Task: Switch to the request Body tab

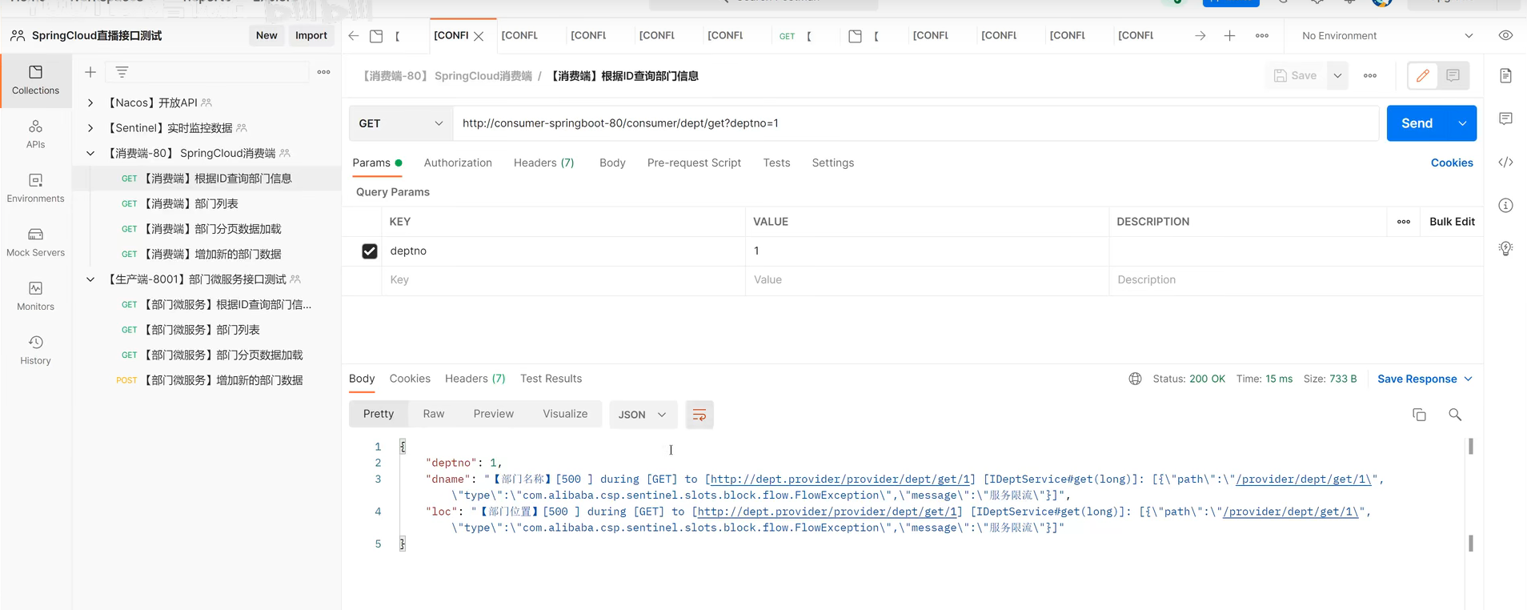Action: click(x=612, y=163)
